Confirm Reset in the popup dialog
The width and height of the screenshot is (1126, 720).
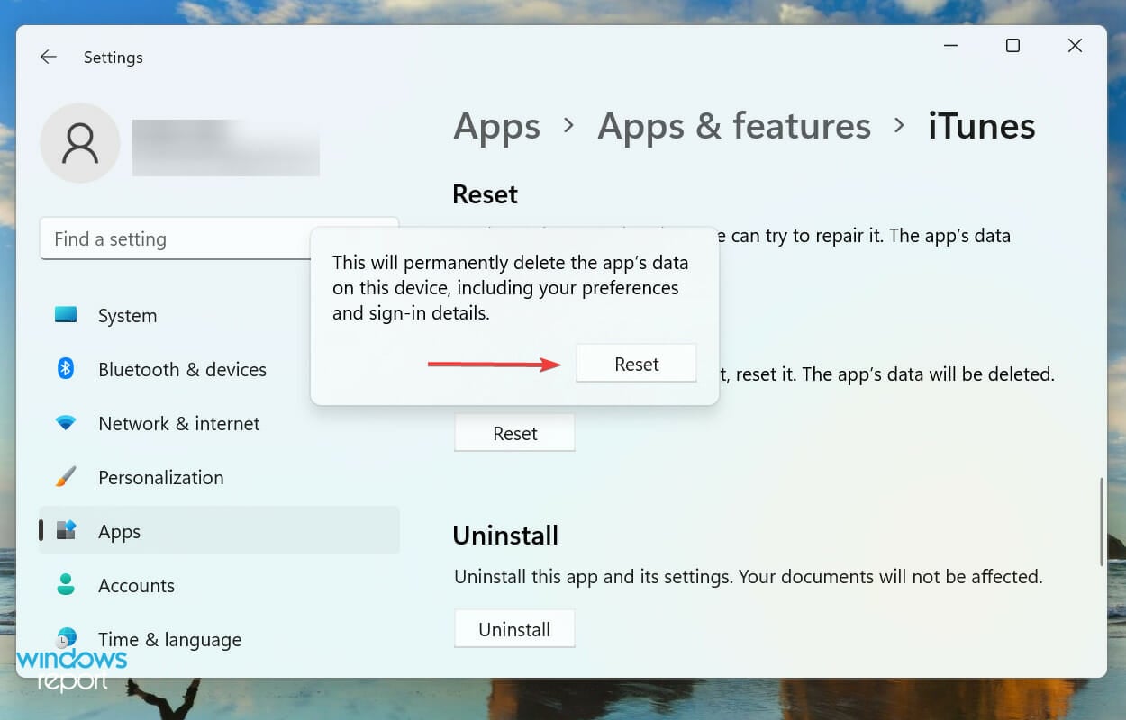tap(636, 364)
